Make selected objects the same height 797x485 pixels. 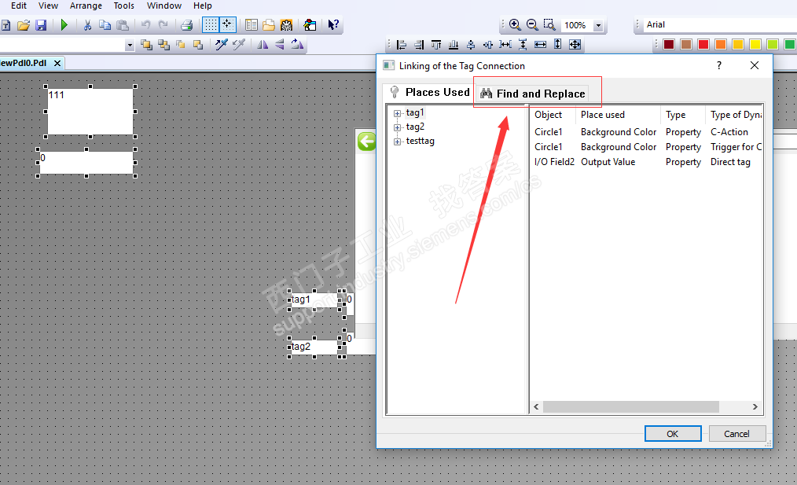557,45
